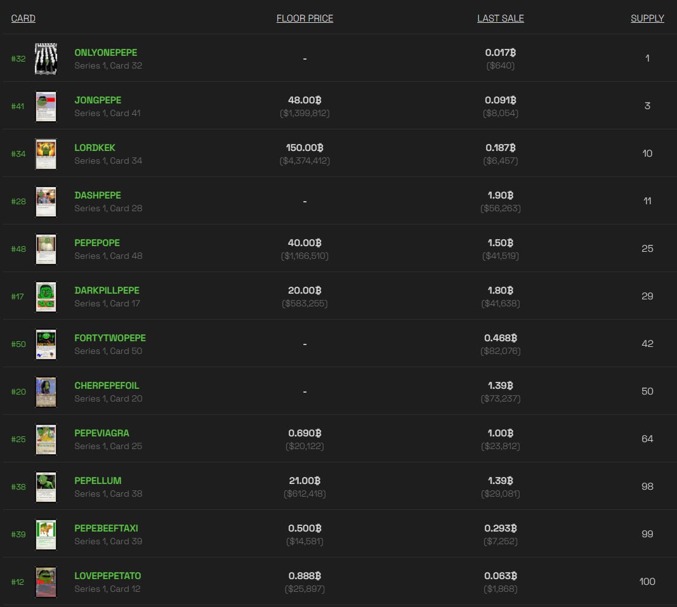The height and width of the screenshot is (607, 677).
Task: Click PEPEPOPE floor price 40.00₿
Action: click(305, 243)
